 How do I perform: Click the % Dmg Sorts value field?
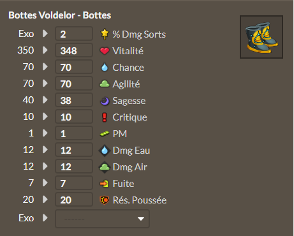pyautogui.click(x=74, y=34)
